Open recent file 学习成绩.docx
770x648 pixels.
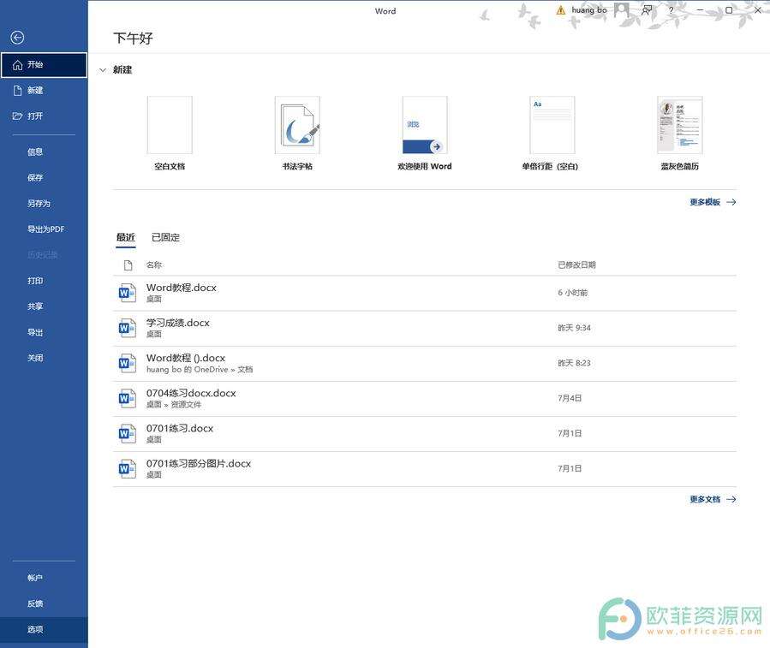click(x=424, y=329)
